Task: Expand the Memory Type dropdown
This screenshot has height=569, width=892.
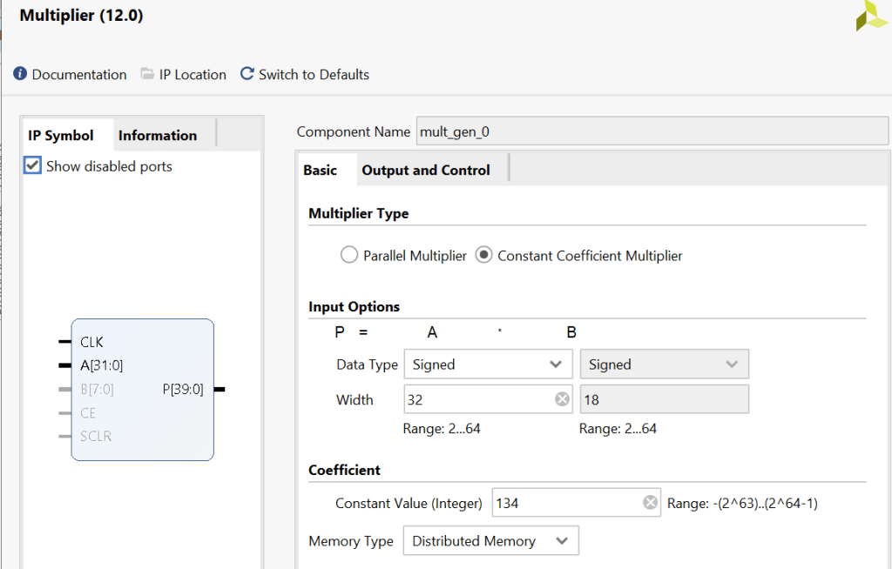Action: 490,541
